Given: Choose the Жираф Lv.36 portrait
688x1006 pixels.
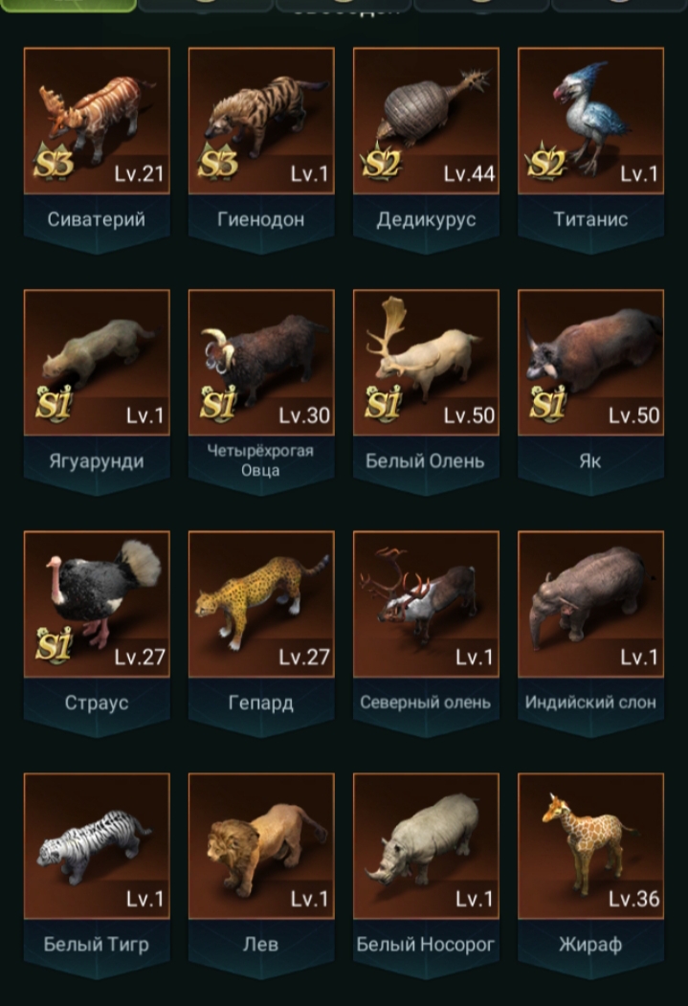Looking at the screenshot, I should tap(591, 846).
